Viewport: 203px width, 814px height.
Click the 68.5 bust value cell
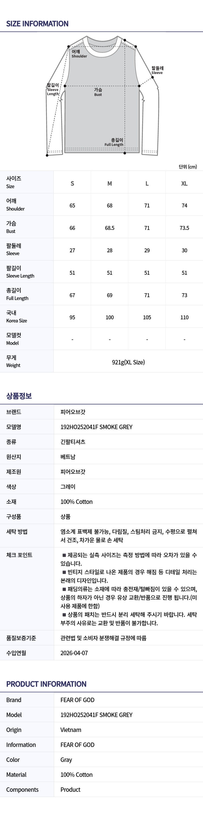point(109,228)
